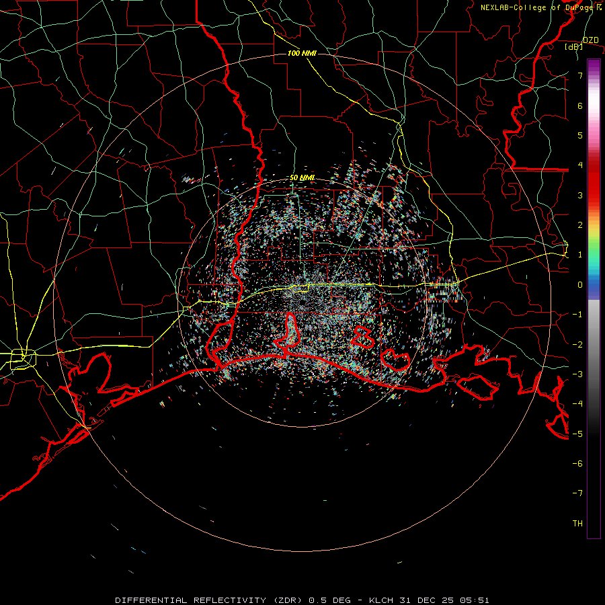Viewport: 605px width, 605px height.
Task: Click the [dB] unit label
Action: tap(574, 47)
